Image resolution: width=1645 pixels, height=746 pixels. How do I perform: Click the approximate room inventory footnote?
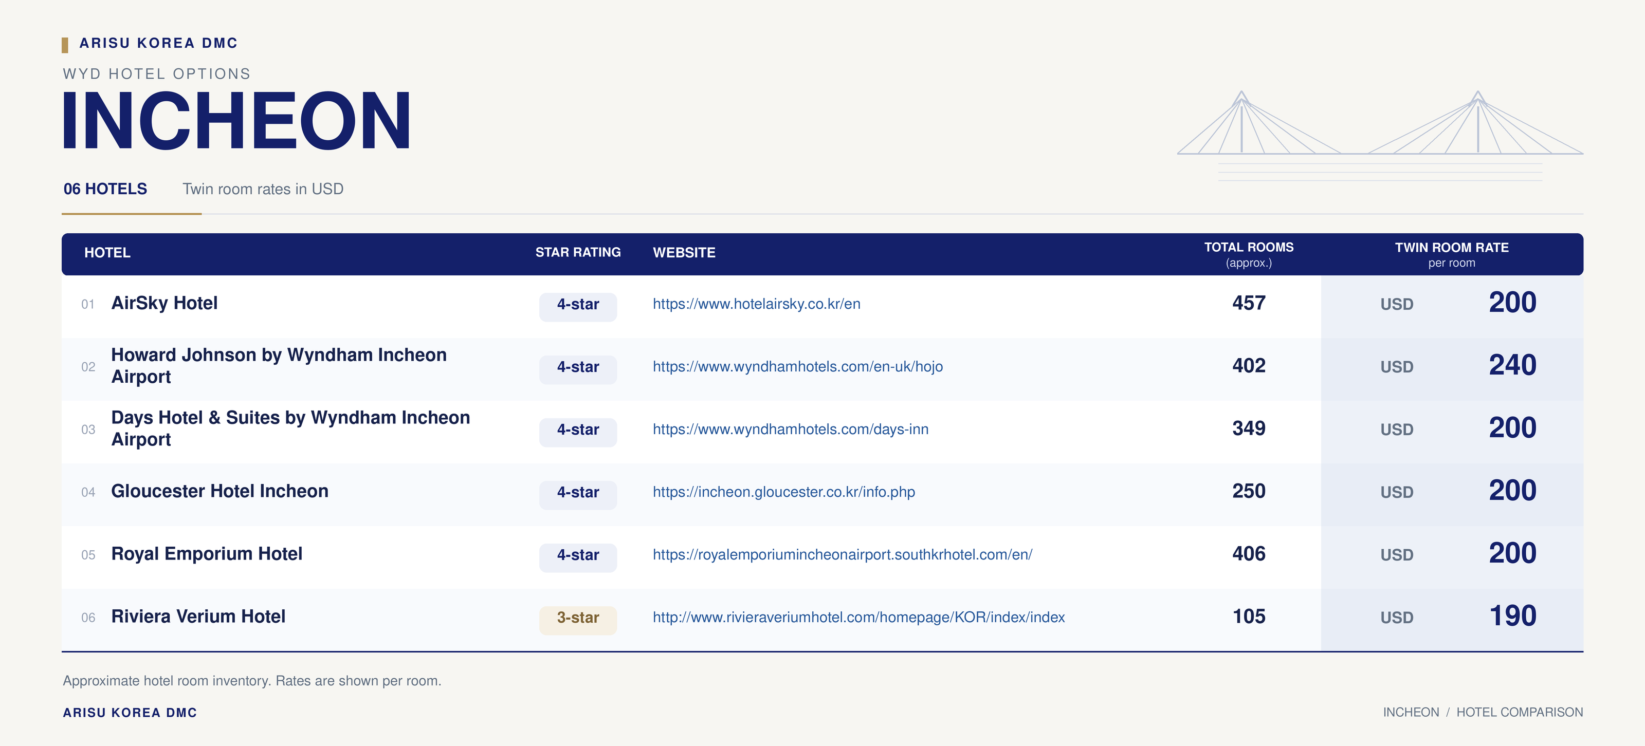point(251,681)
